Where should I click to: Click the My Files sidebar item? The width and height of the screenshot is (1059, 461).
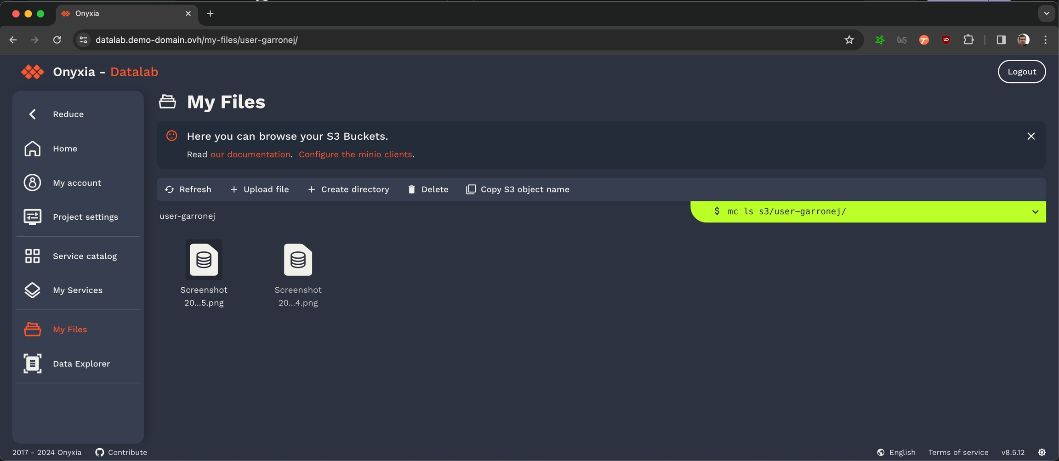click(70, 330)
